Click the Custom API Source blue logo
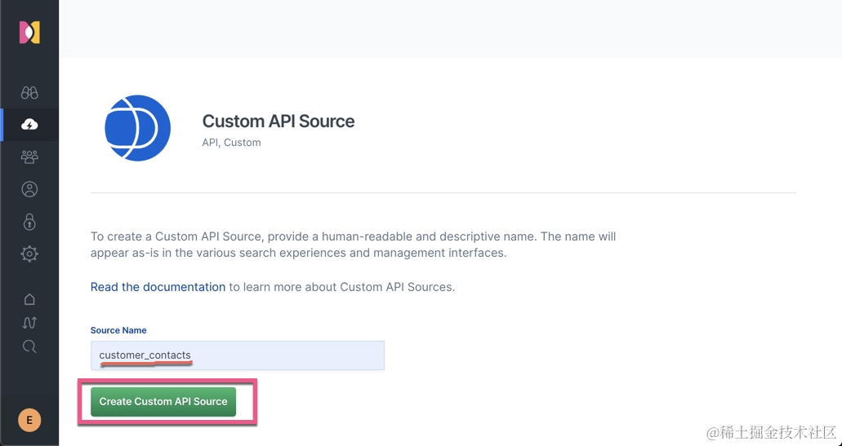The width and height of the screenshot is (842, 446). (x=137, y=128)
